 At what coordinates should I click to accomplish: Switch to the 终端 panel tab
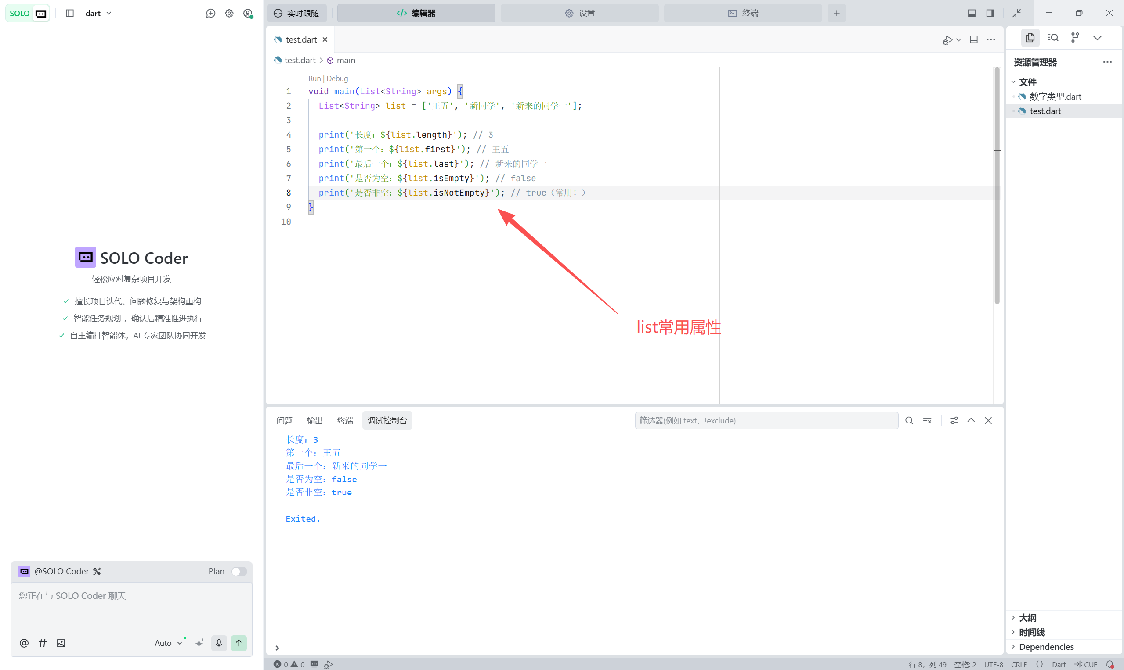click(345, 420)
